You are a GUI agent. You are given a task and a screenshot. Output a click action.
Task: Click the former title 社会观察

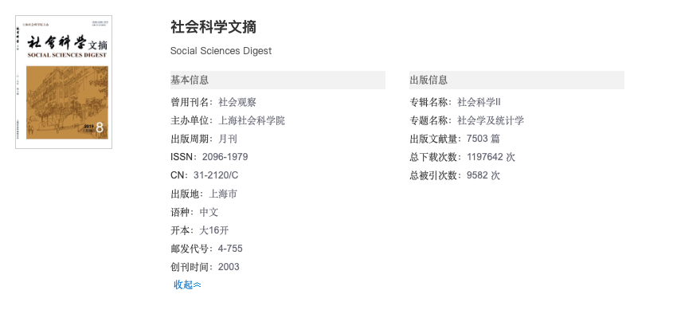237,102
